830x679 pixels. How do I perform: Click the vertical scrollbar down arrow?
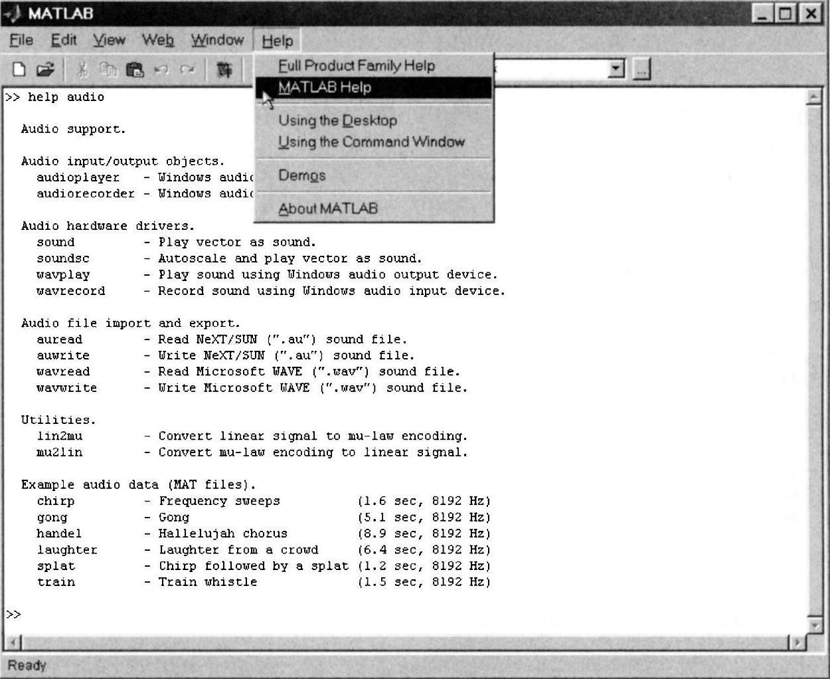pos(814,625)
